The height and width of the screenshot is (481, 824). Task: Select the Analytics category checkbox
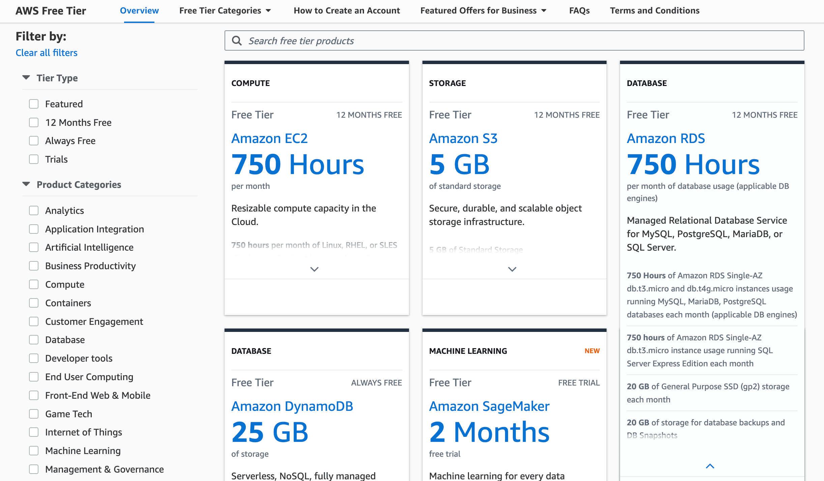pyautogui.click(x=34, y=210)
